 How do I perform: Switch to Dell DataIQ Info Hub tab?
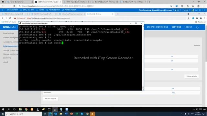[x=133, y=2]
